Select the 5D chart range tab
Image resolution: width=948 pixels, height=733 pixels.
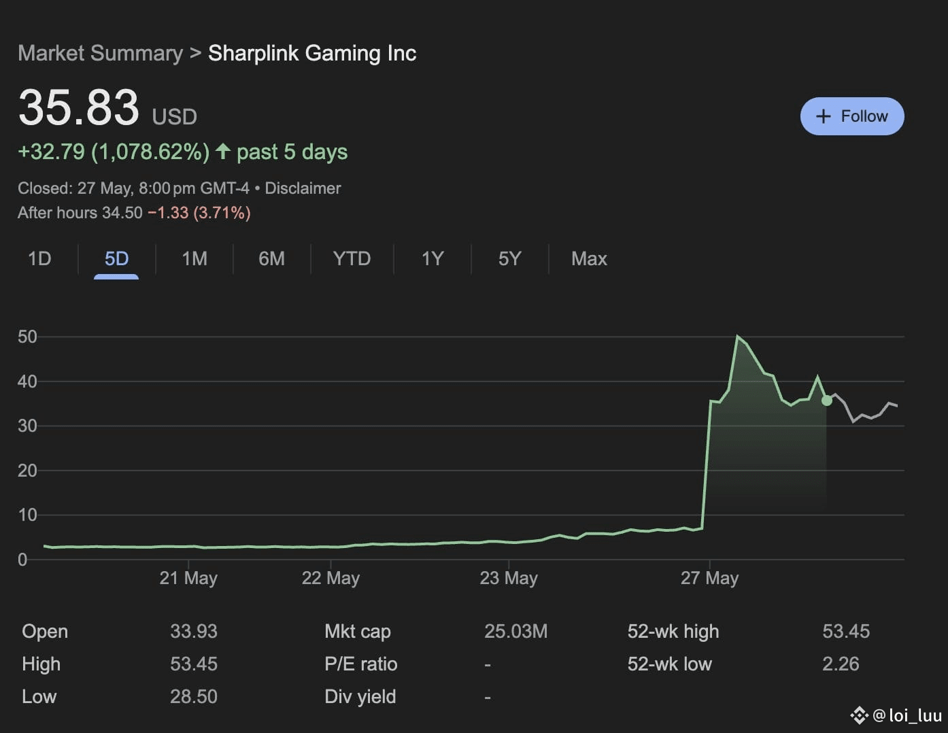point(116,258)
